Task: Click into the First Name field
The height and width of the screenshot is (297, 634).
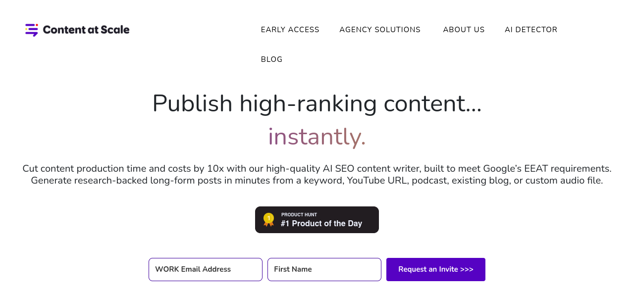Action: [x=324, y=269]
